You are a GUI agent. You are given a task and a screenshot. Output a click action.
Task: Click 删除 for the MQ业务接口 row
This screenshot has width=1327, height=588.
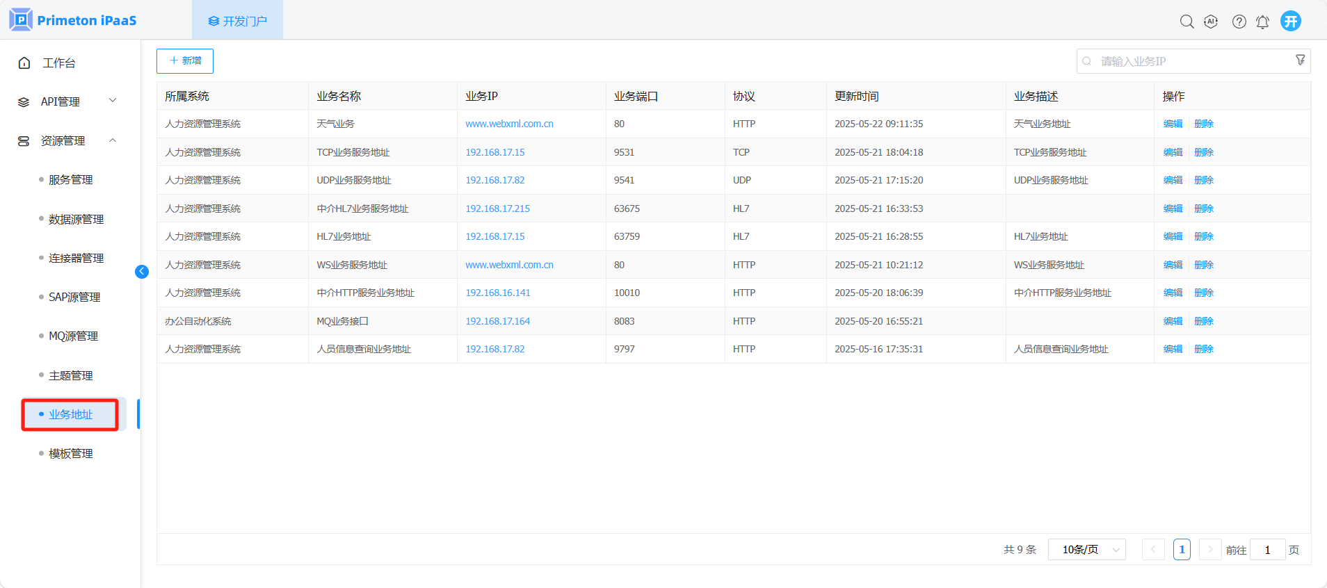click(1204, 321)
